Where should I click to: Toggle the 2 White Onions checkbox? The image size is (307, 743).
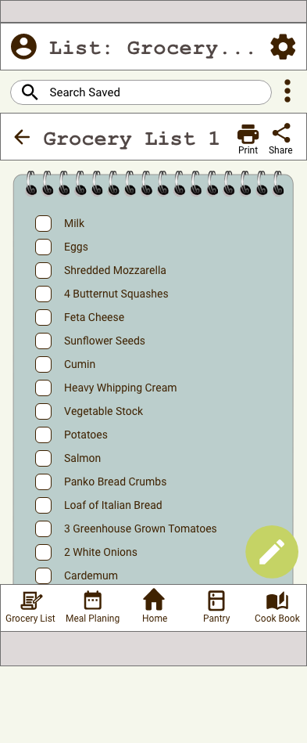click(43, 552)
